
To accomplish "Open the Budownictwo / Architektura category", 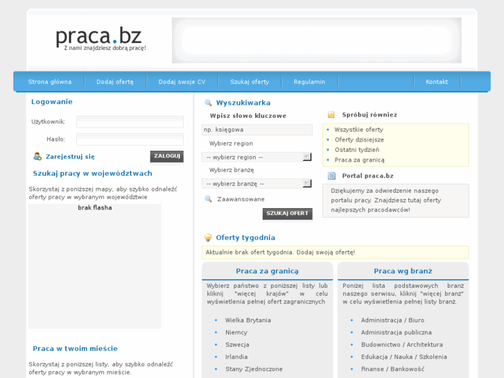I will pyautogui.click(x=402, y=345).
